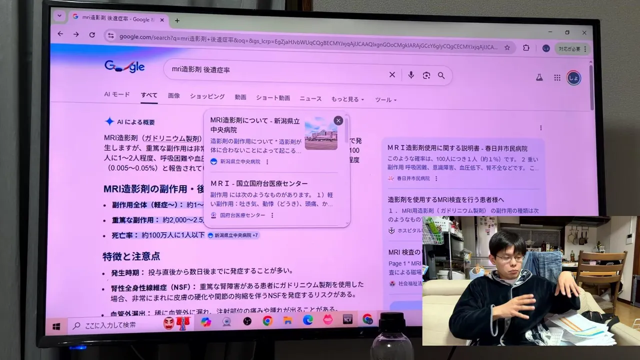Open 'MRI造影剤について - 新潟県立中央病院' link
The height and width of the screenshot is (360, 640).
[x=255, y=125]
